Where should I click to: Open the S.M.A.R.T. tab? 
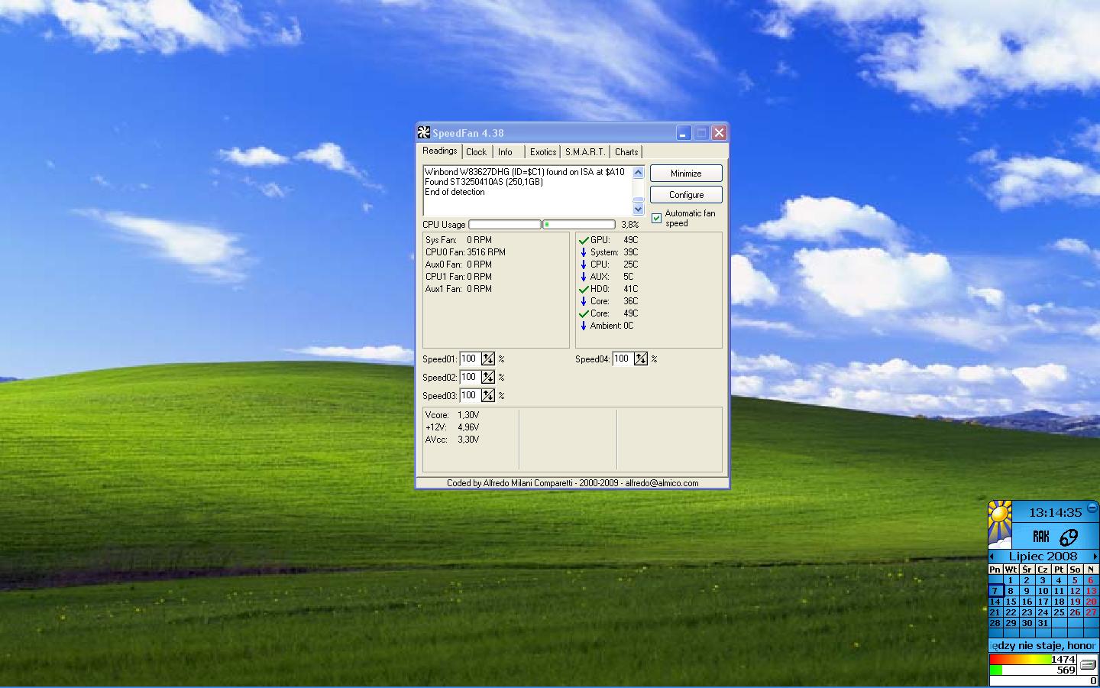tap(585, 152)
